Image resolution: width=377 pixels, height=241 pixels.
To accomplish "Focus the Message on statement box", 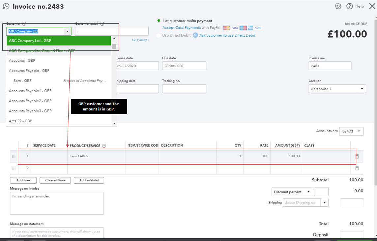I will [57, 233].
